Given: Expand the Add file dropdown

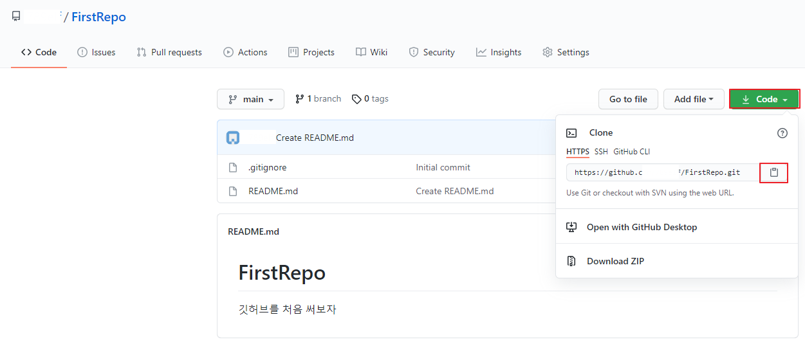Looking at the screenshot, I should coord(694,99).
